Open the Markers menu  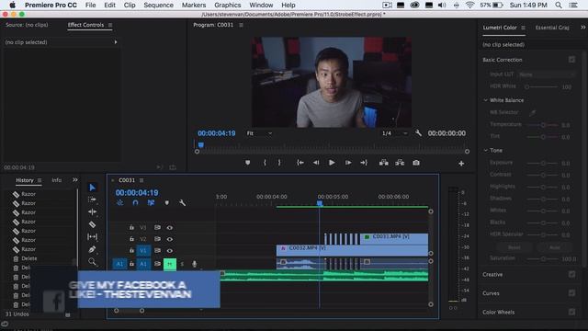pyautogui.click(x=194, y=5)
